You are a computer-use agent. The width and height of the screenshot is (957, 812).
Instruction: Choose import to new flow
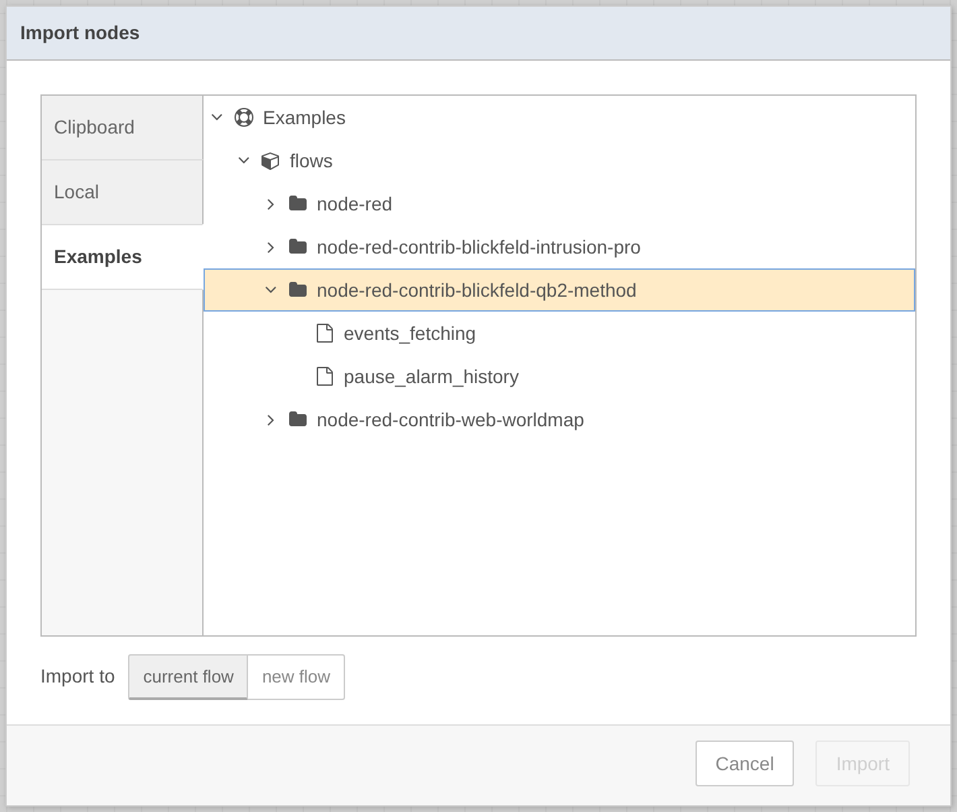tap(296, 676)
